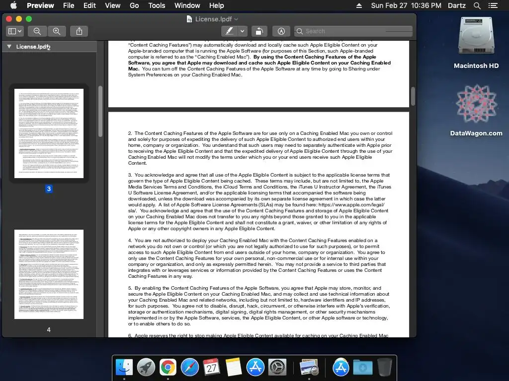509x381 pixels.
Task: Open the Edit menu
Action: point(89,5)
